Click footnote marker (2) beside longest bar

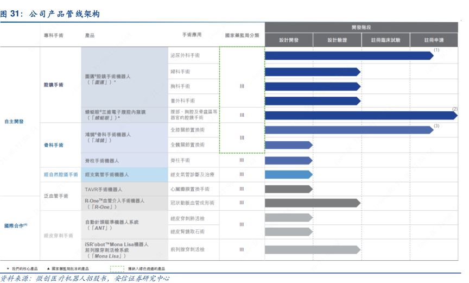pos(455,109)
